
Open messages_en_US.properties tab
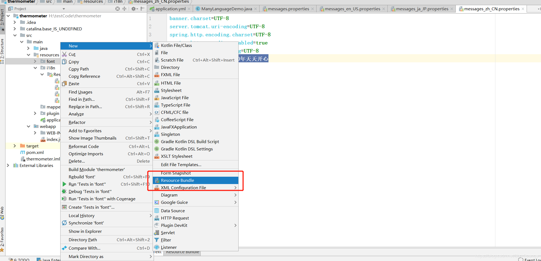pos(352,9)
